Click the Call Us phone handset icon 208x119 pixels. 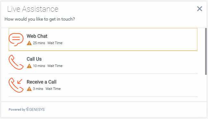pos(16,62)
